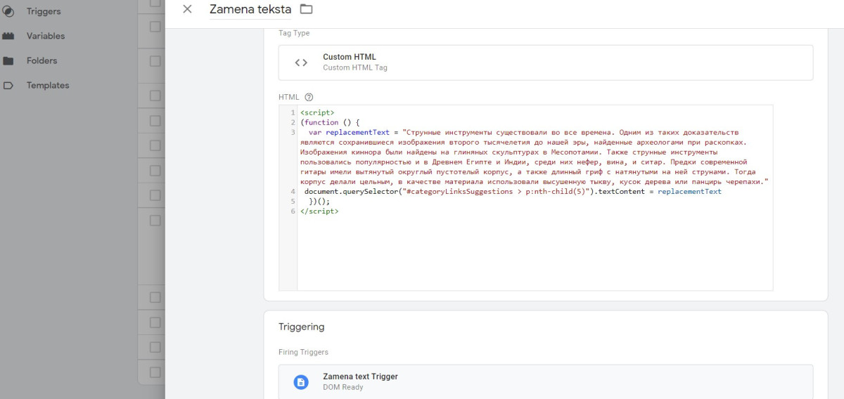This screenshot has height=399, width=844.
Task: Click the DOM Ready trigger blue icon
Action: coord(301,381)
